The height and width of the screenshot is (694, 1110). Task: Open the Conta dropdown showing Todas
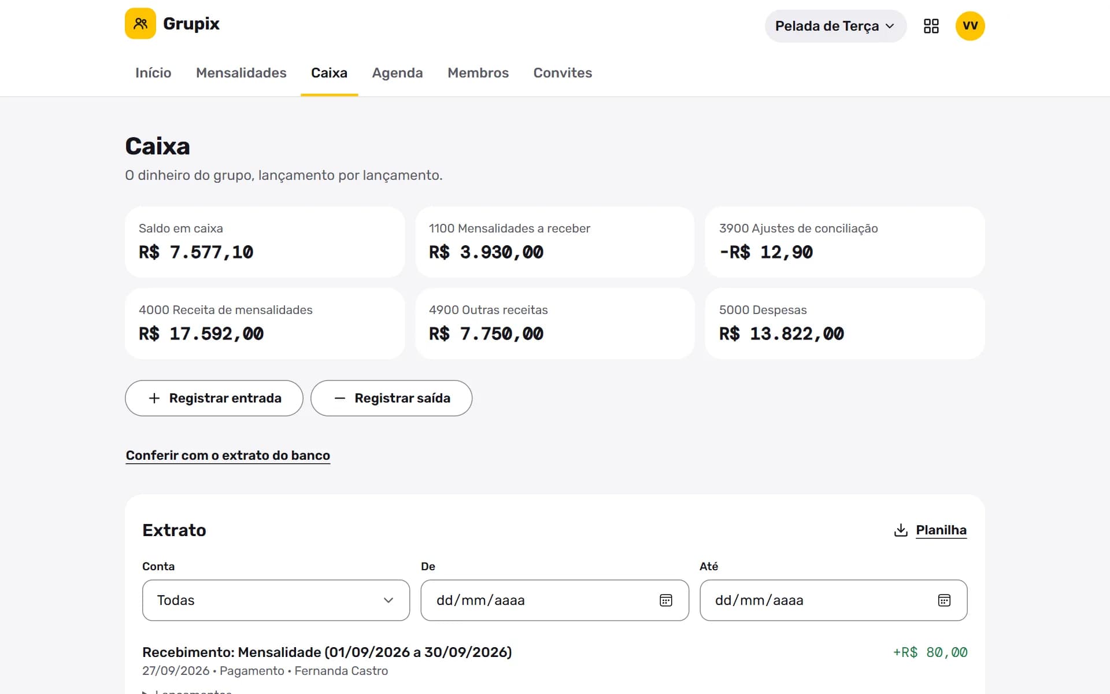pyautogui.click(x=276, y=600)
